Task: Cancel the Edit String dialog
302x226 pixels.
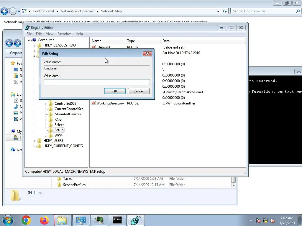Action: (x=139, y=91)
